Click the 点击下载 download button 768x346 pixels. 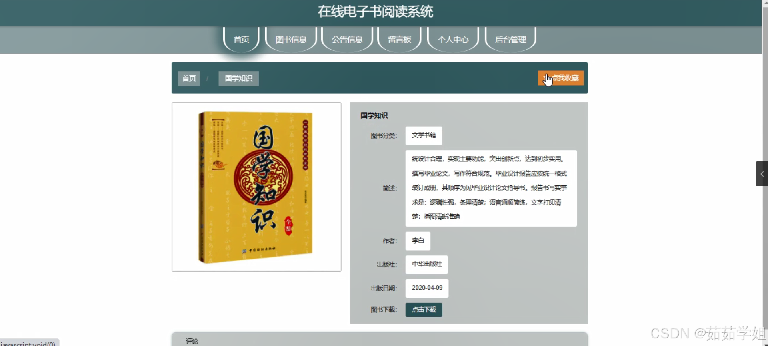(x=424, y=310)
